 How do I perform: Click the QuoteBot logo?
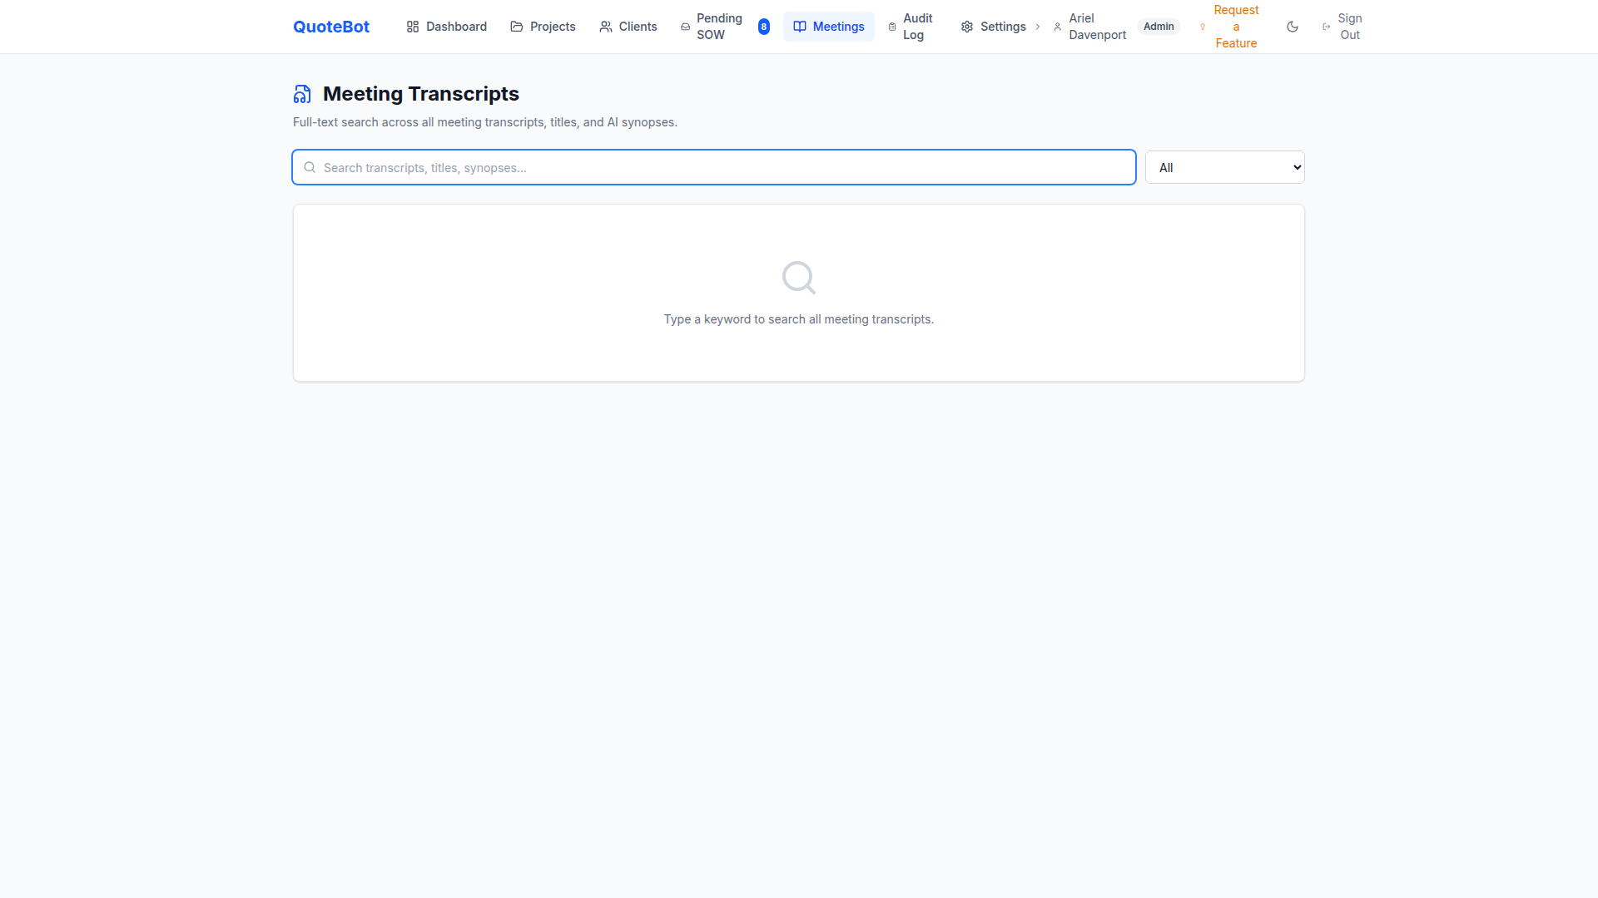(x=330, y=26)
